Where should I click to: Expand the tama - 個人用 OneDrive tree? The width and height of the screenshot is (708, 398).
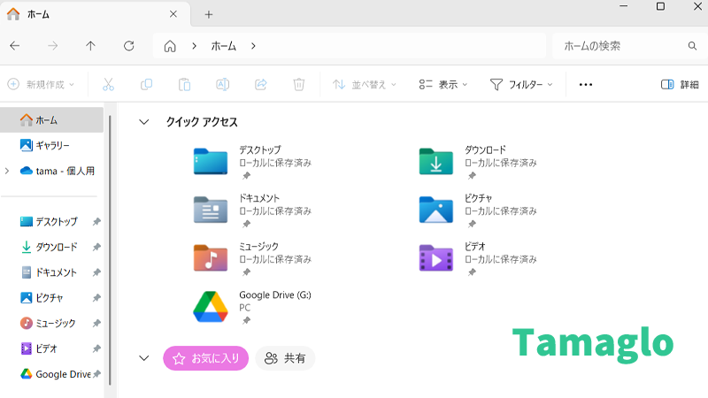pyautogui.click(x=8, y=171)
